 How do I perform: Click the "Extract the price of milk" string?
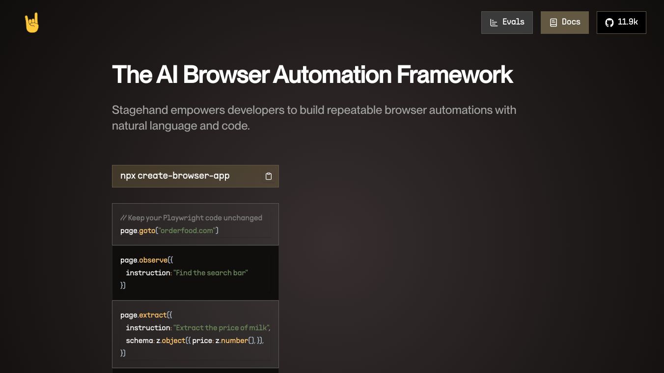pos(221,328)
